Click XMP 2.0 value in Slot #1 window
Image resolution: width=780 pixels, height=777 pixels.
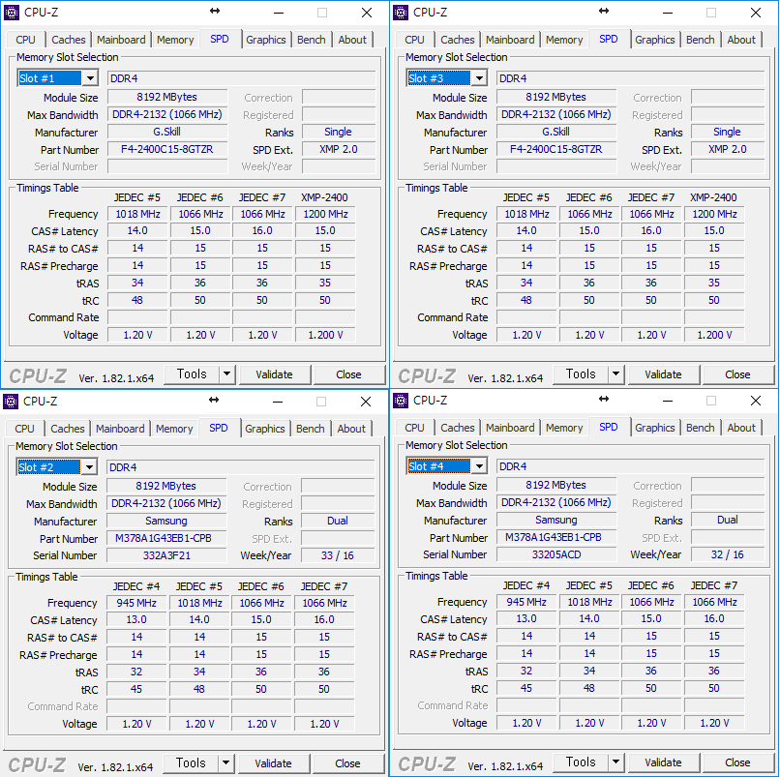pos(339,149)
